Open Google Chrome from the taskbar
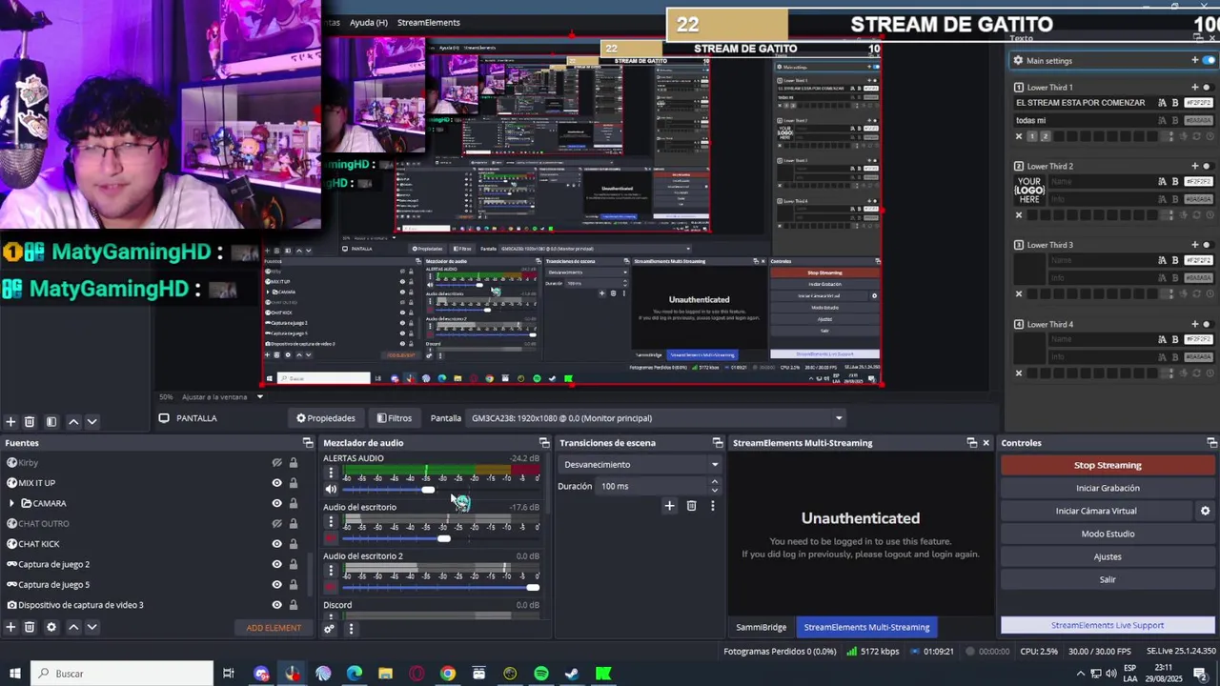The height and width of the screenshot is (686, 1220). click(x=448, y=674)
